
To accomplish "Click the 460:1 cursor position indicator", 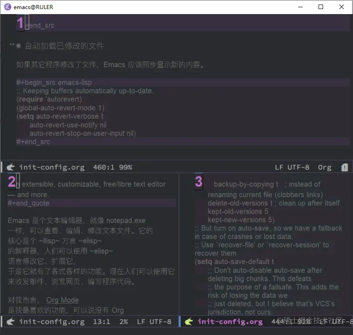I will pyautogui.click(x=104, y=167).
